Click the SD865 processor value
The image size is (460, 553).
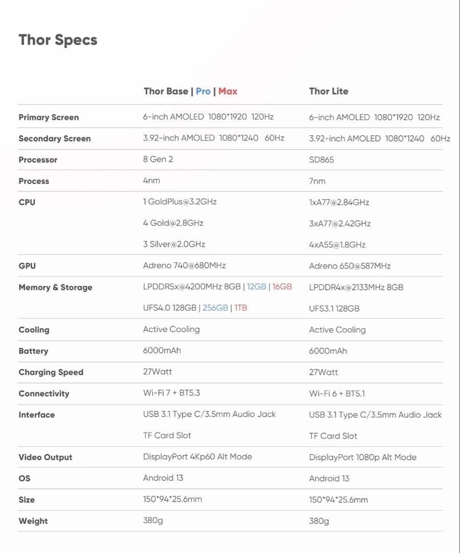click(x=321, y=160)
